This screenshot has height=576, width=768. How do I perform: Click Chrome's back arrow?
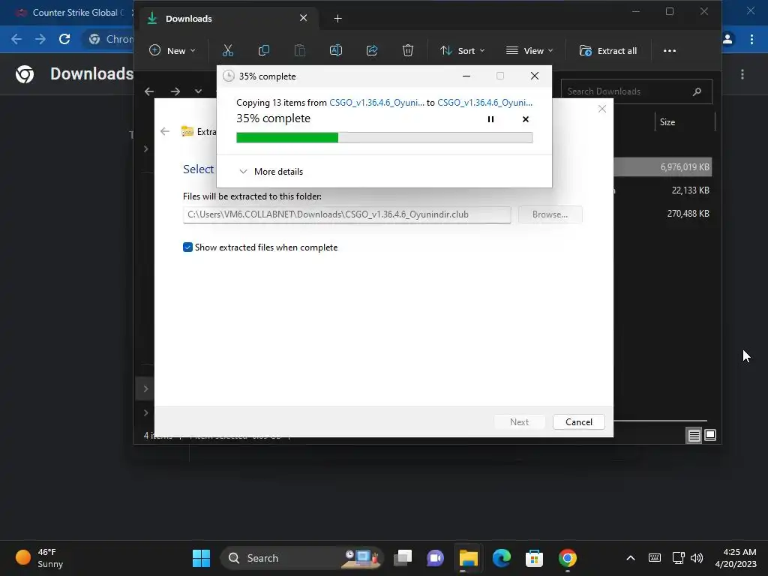(x=16, y=39)
